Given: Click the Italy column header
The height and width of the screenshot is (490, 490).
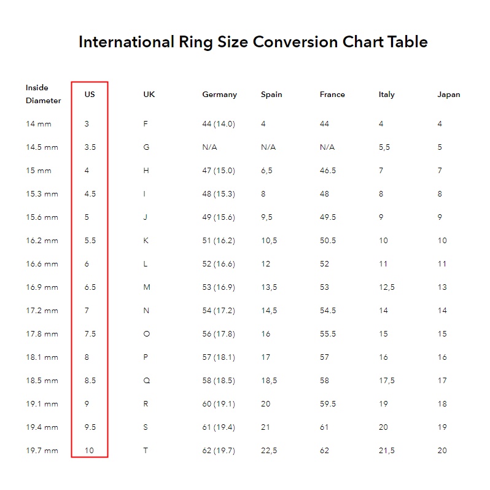Looking at the screenshot, I should pyautogui.click(x=387, y=95).
